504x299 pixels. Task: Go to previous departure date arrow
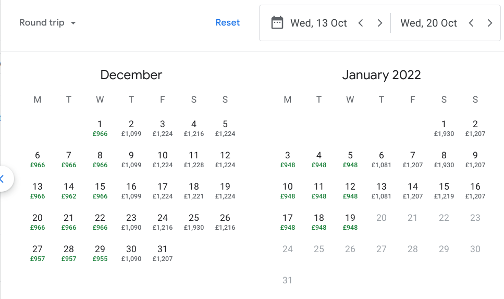click(360, 23)
